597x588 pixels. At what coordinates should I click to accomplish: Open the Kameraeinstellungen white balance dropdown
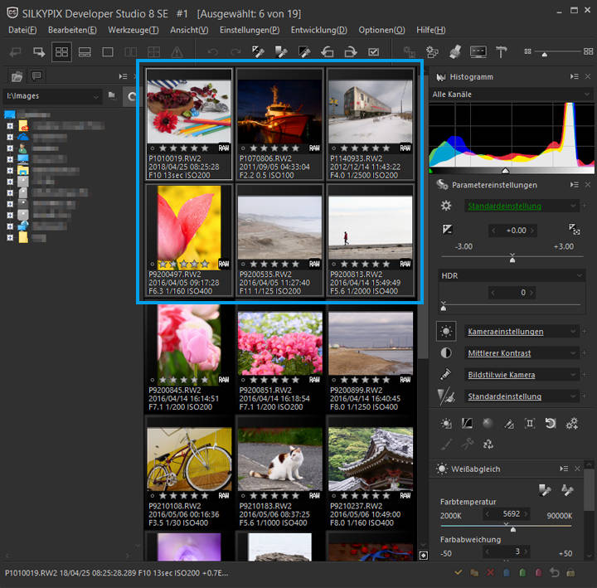pyautogui.click(x=522, y=332)
